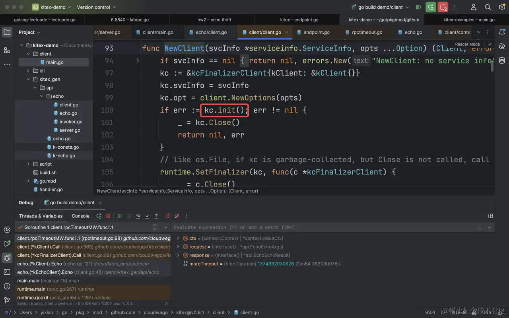This screenshot has width=509, height=318.
Task: Click the Resume Program icon in main toolbar
Action: tap(419, 7)
